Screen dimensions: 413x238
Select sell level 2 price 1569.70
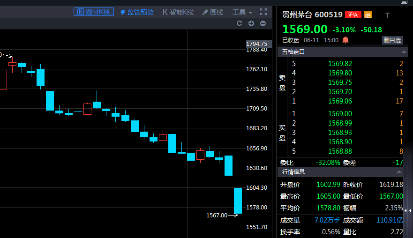tap(340, 92)
